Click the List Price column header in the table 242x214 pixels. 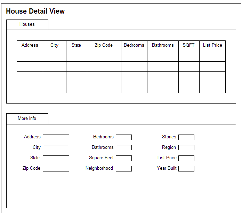(212, 46)
